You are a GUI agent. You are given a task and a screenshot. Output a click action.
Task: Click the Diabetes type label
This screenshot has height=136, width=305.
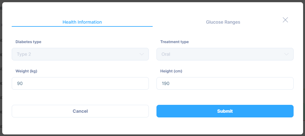coord(29,42)
